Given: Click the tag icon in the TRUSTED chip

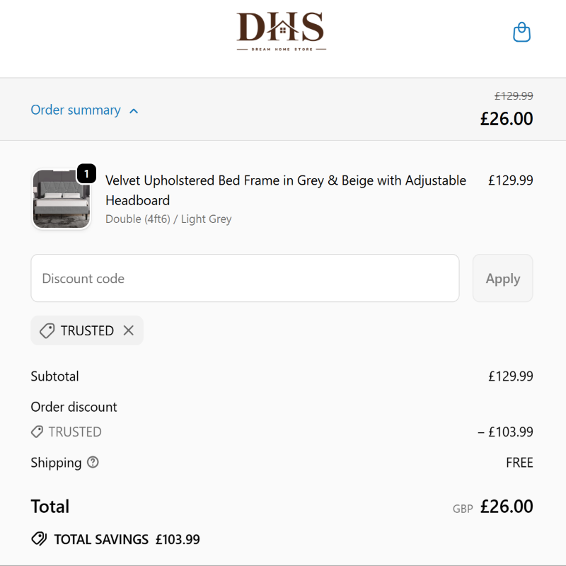Looking at the screenshot, I should [47, 330].
